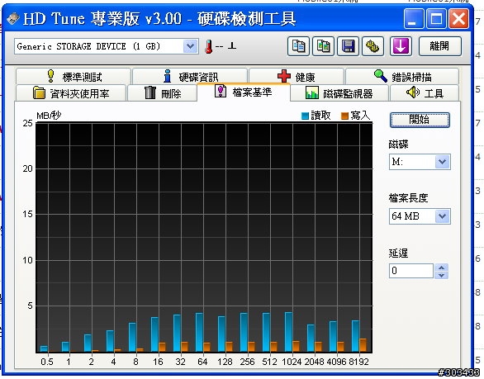Switch to the 硬碟資訊 tab
This screenshot has width=484, height=379.
[190, 77]
